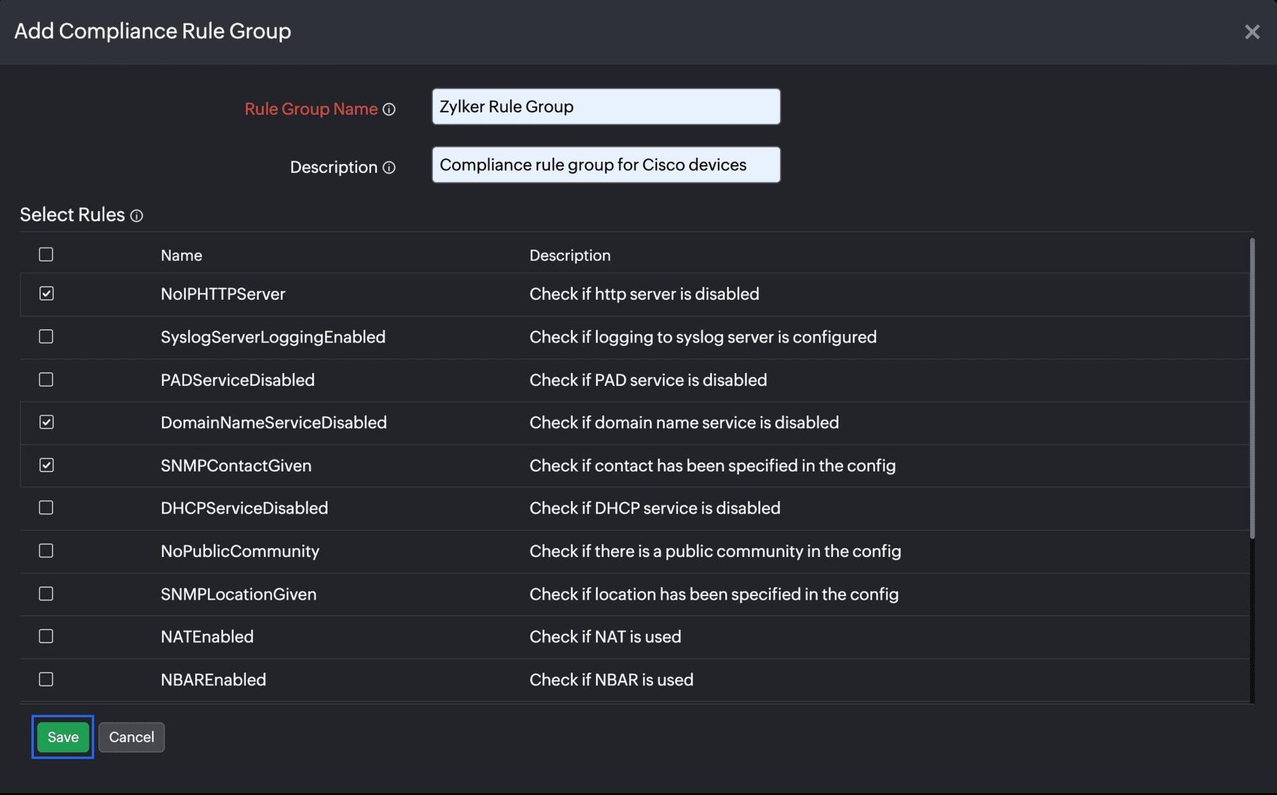
Task: Click the Rule Group Name text field
Action: point(605,107)
